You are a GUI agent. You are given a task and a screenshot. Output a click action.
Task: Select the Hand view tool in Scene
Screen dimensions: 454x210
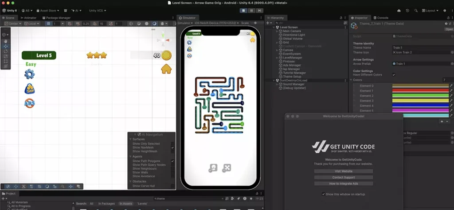(5, 41)
